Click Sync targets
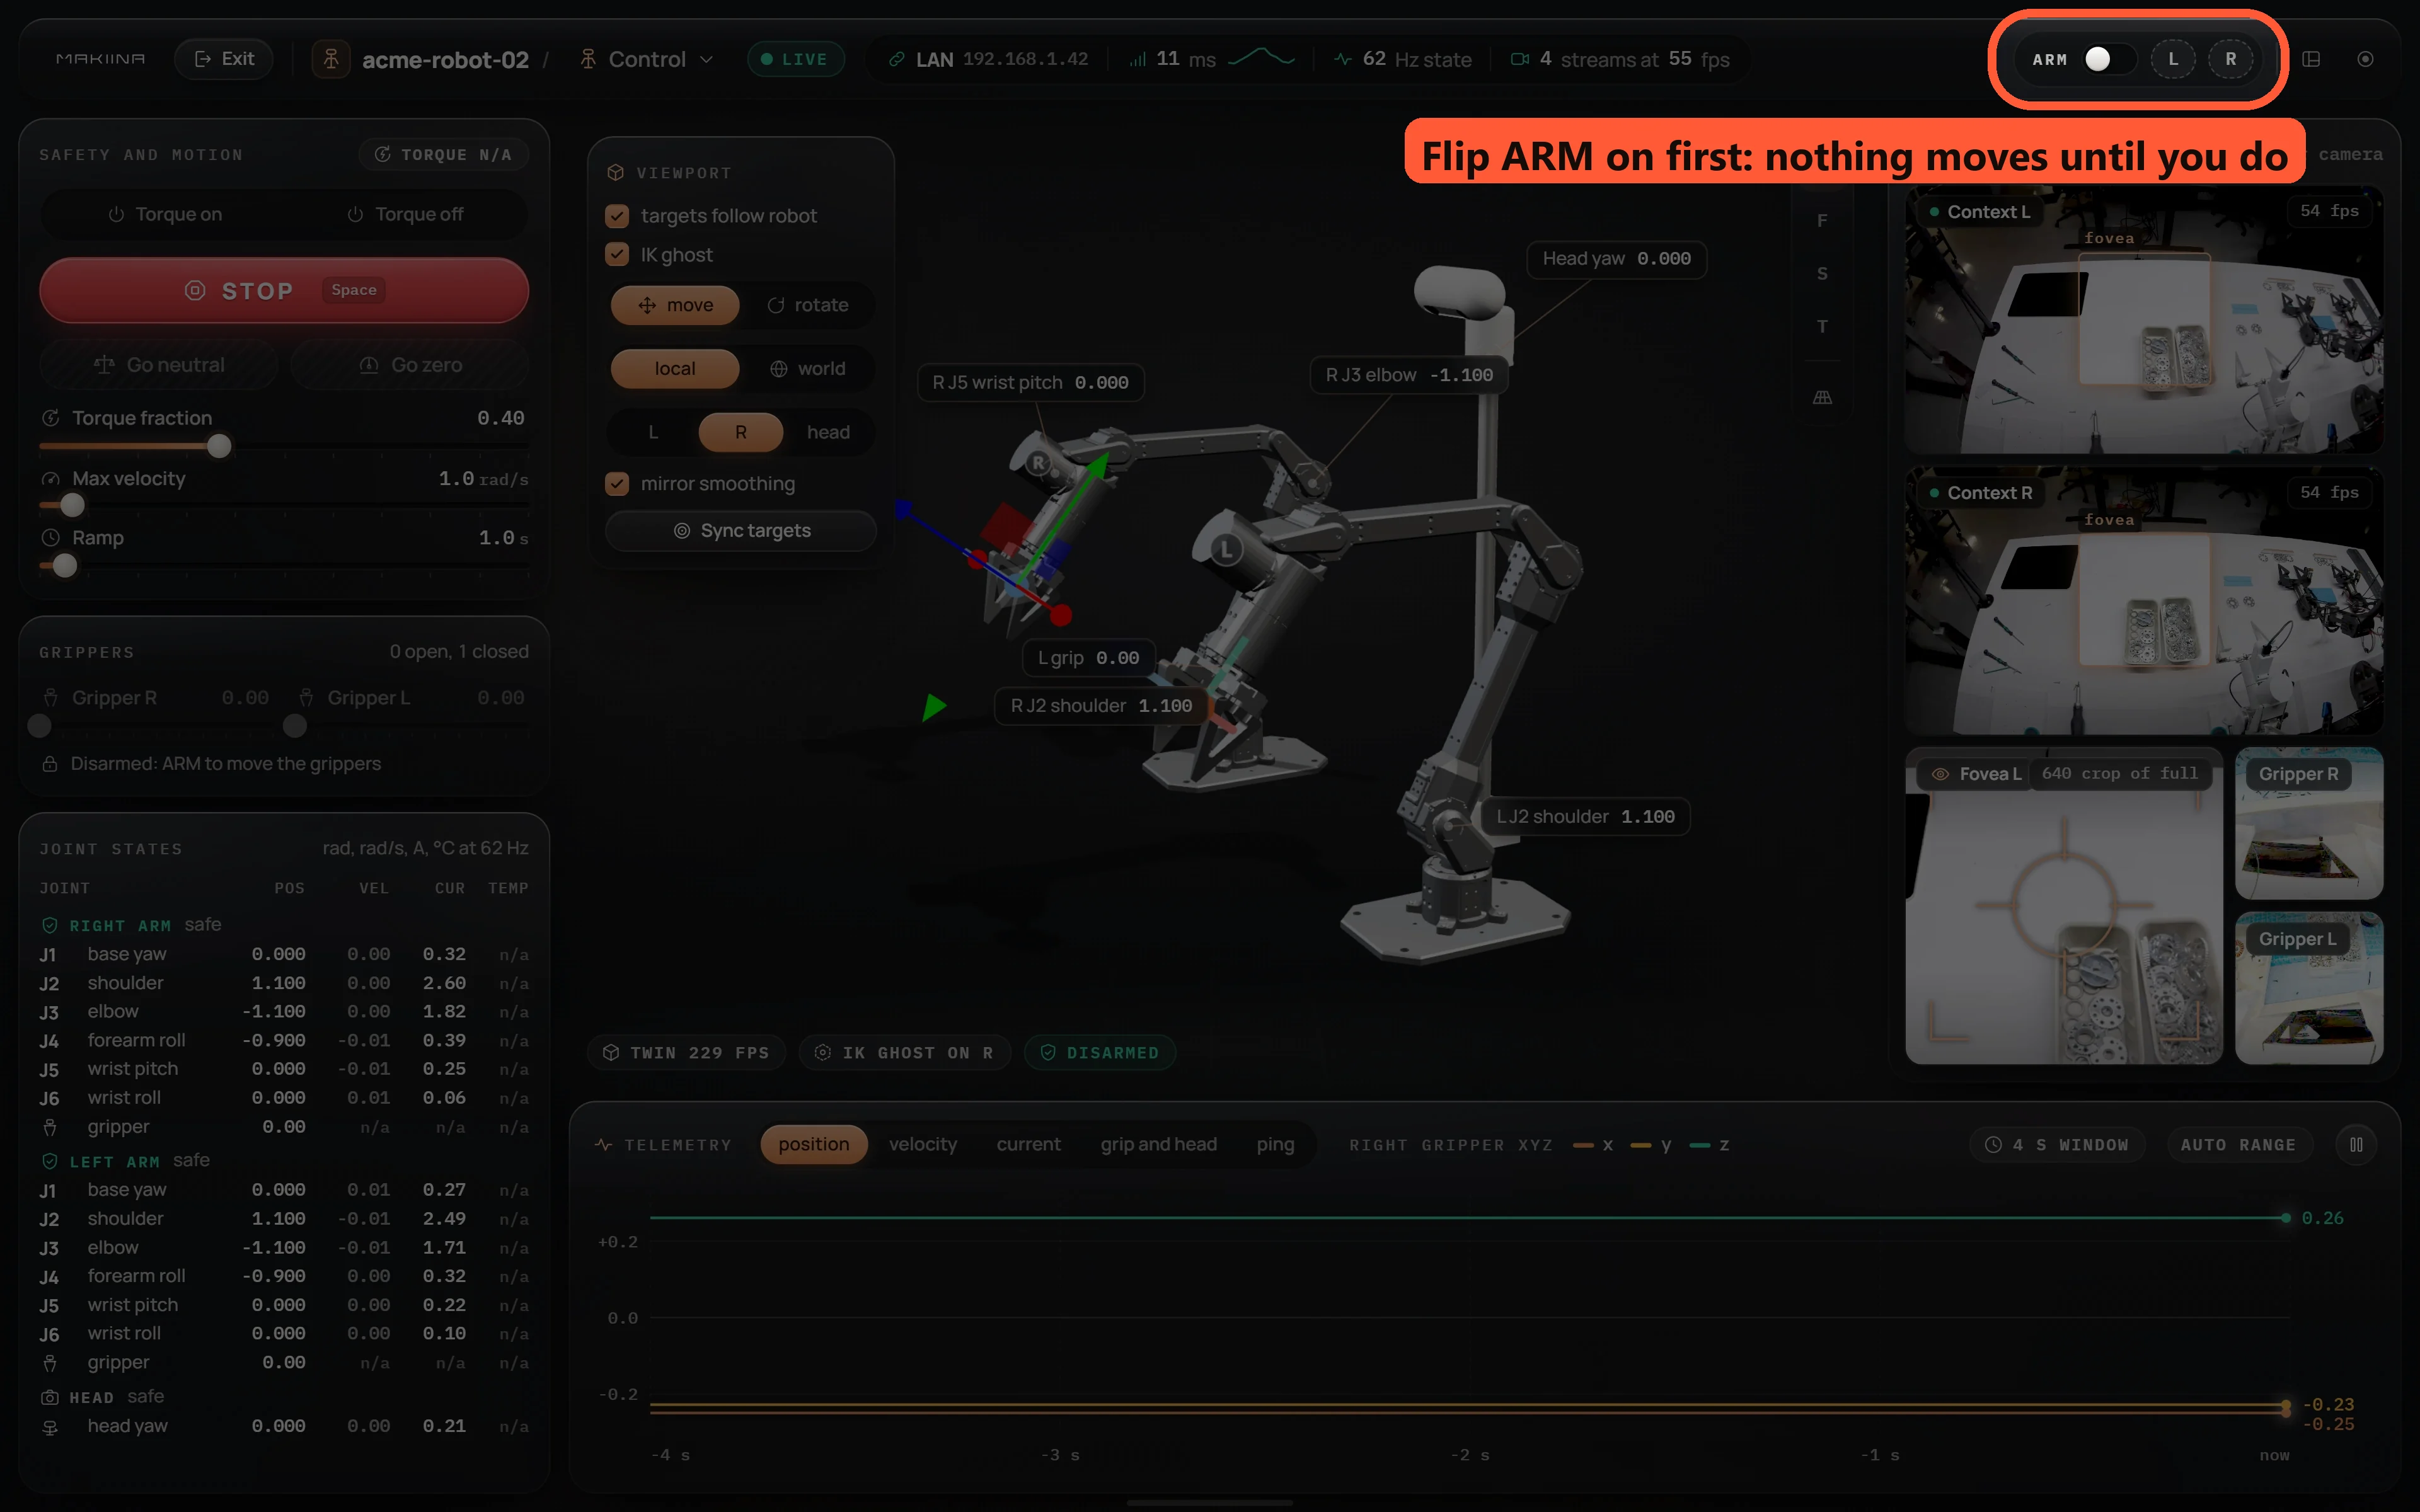2420x1512 pixels. point(741,531)
